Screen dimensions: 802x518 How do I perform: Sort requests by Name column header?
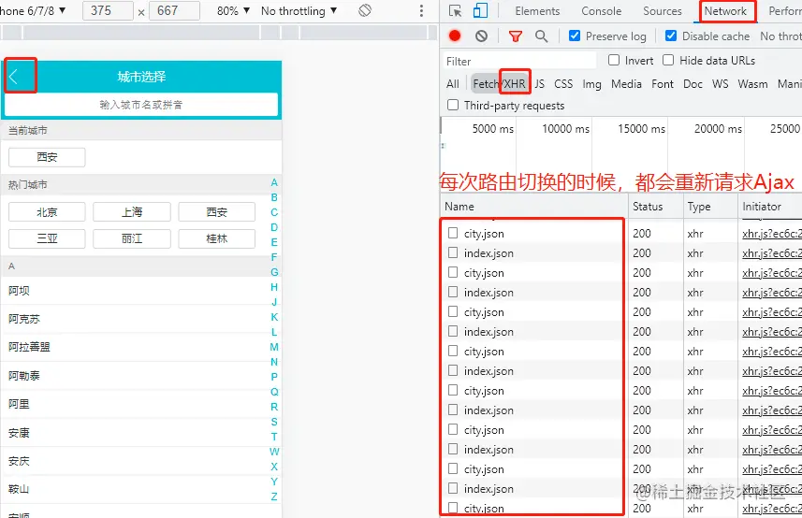point(534,207)
